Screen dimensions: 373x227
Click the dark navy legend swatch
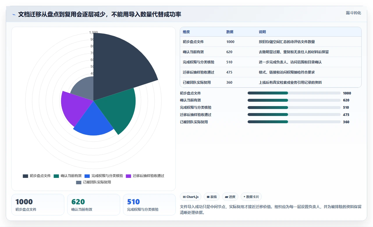tap(25, 176)
